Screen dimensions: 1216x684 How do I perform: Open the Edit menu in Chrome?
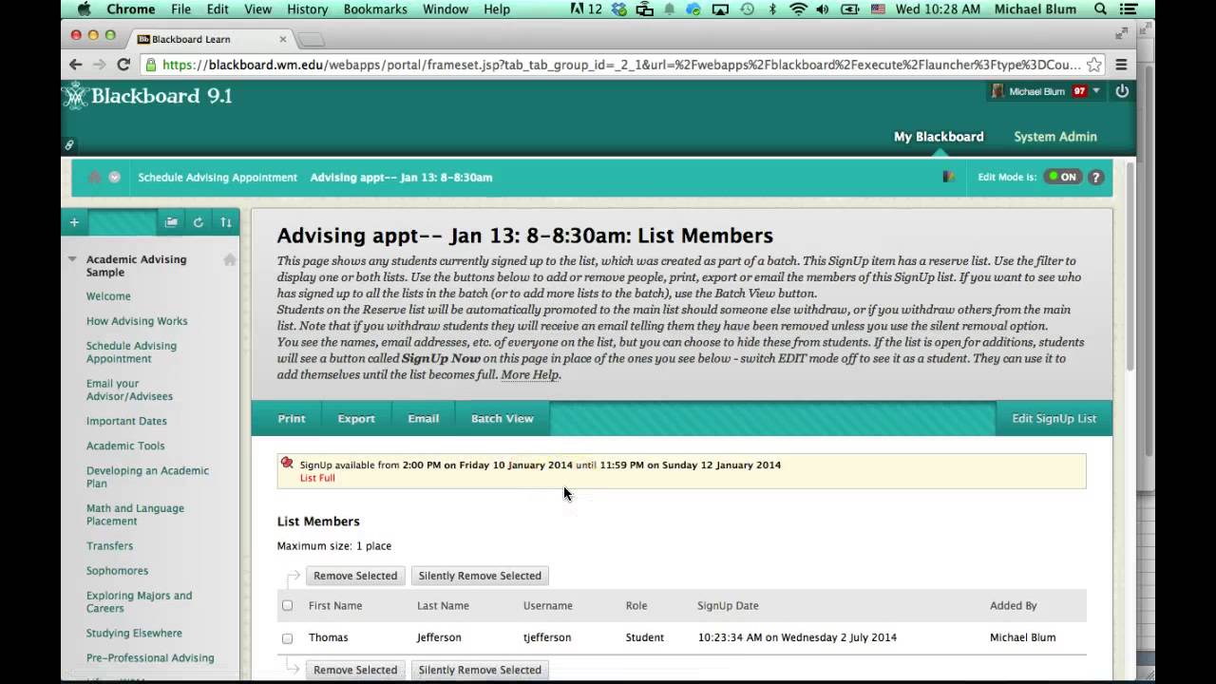tap(218, 9)
